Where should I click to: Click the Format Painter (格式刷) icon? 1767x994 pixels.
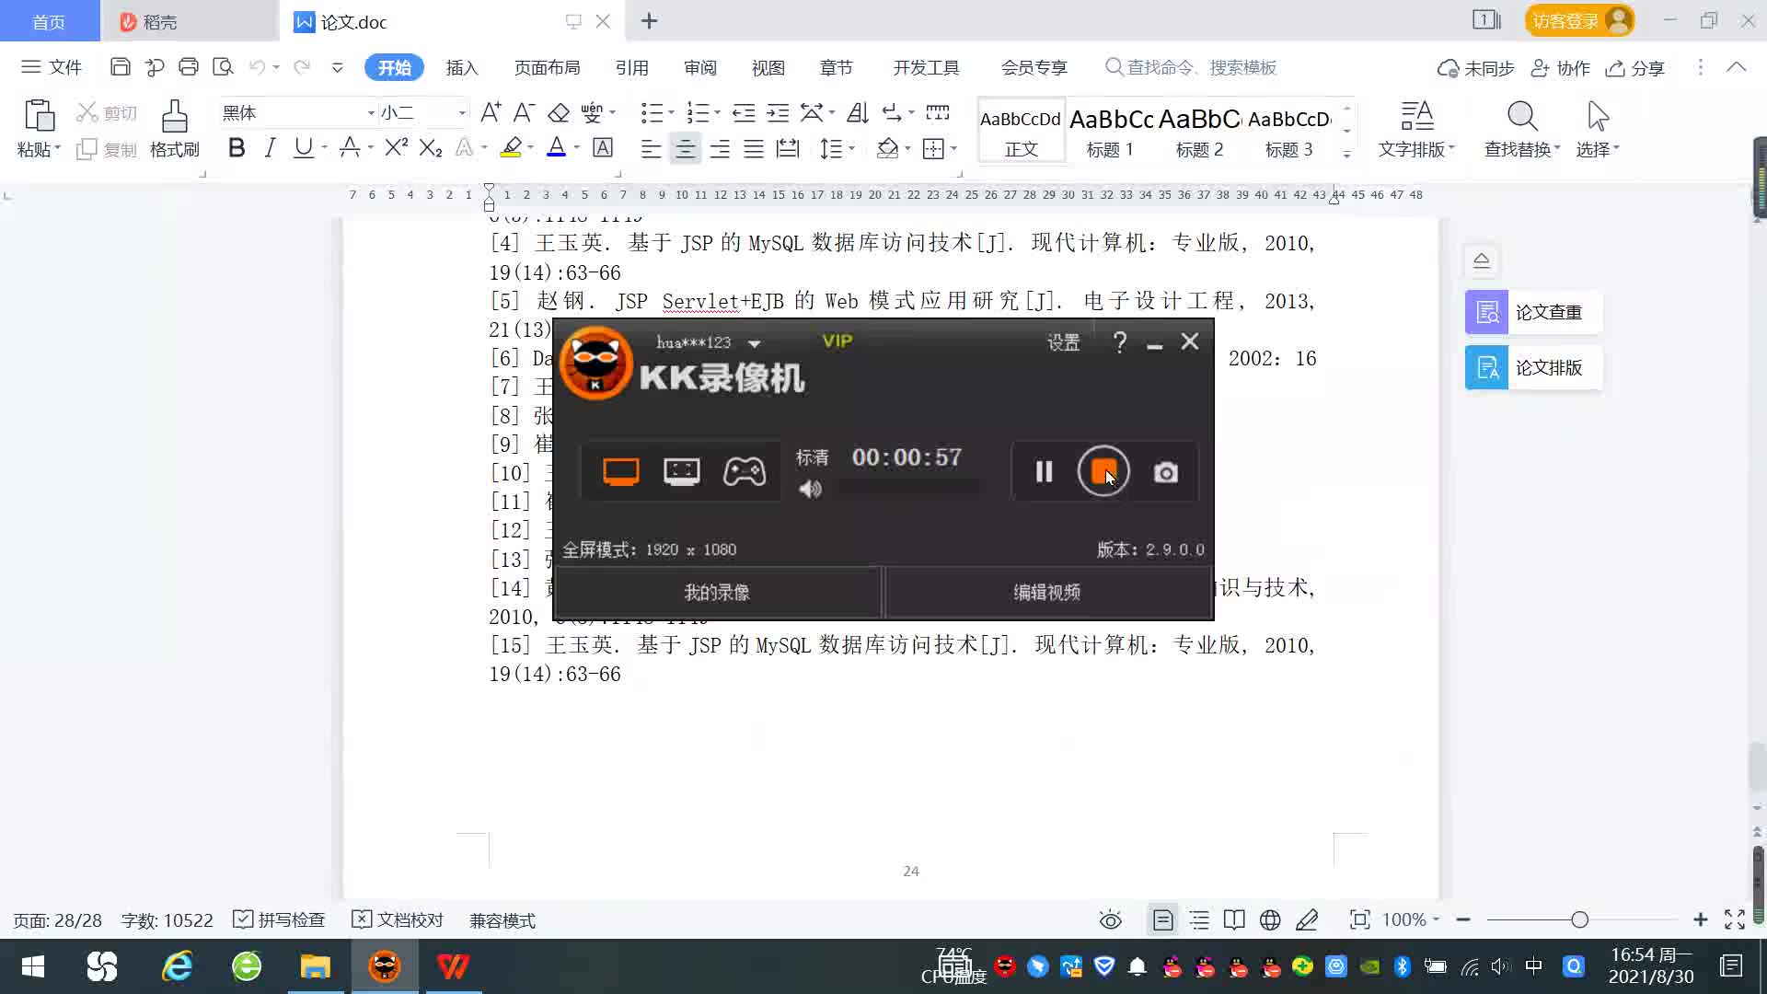(x=174, y=118)
